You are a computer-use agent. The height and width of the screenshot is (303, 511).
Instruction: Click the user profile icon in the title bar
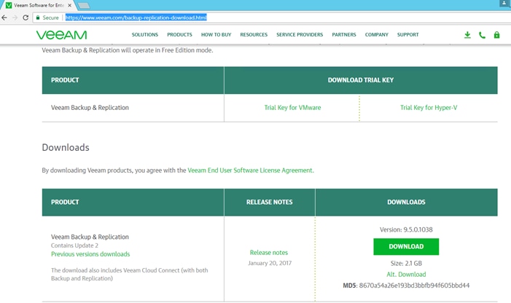504,3
